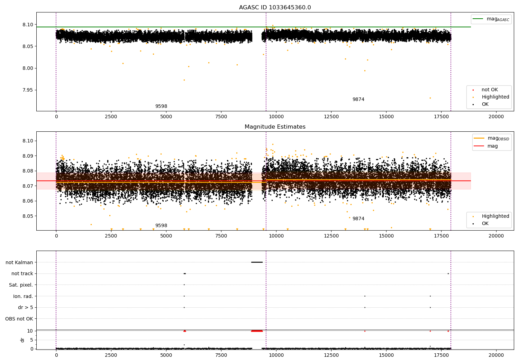The width and height of the screenshot is (519, 363).
Task: Click the 'Magnitude Estimates' subplot title
Action: (x=275, y=127)
